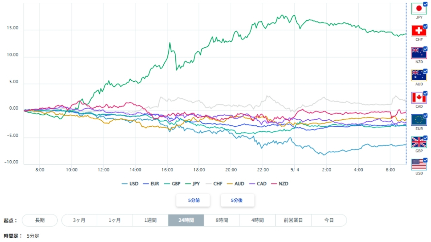Switch to the 前営業日 range tab
The height and width of the screenshot is (242, 431).
click(x=293, y=220)
